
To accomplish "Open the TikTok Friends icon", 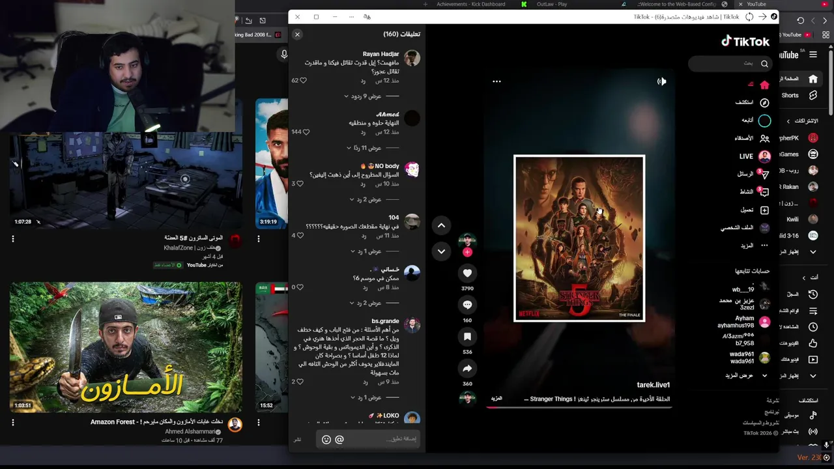I will point(764,138).
